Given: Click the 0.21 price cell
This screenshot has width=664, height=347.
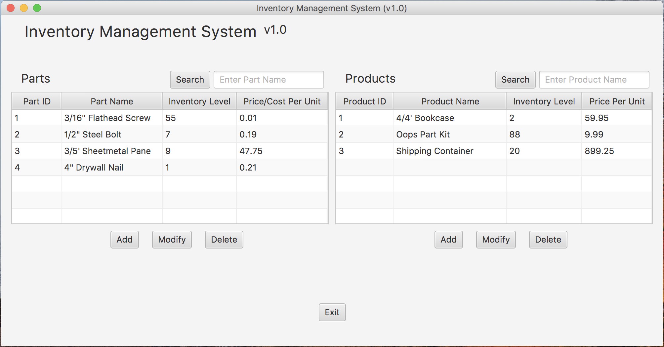Looking at the screenshot, I should pyautogui.click(x=282, y=168).
